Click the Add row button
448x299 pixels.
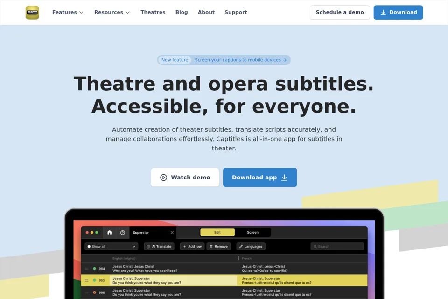click(192, 246)
